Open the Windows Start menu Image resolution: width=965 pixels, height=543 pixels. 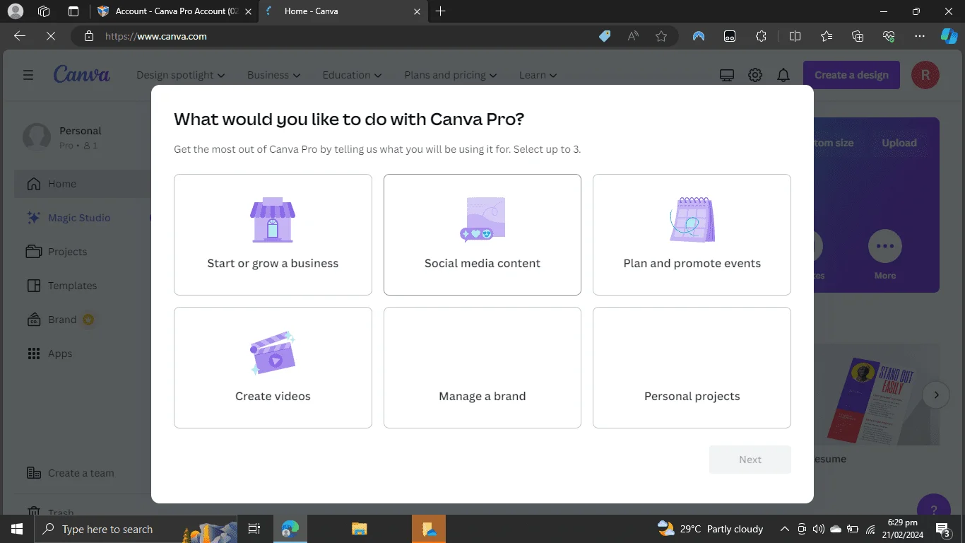pos(16,529)
